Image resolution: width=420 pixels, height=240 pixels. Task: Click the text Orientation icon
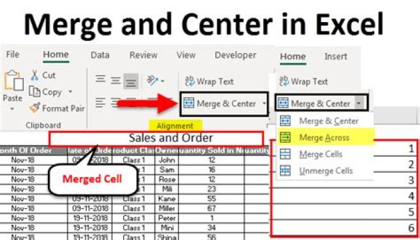(152, 80)
